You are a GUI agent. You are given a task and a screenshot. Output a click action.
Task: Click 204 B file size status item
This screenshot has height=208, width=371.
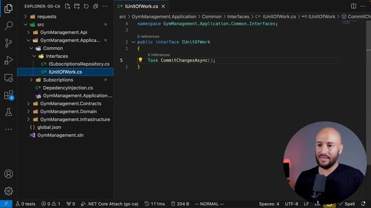[x=180, y=204]
